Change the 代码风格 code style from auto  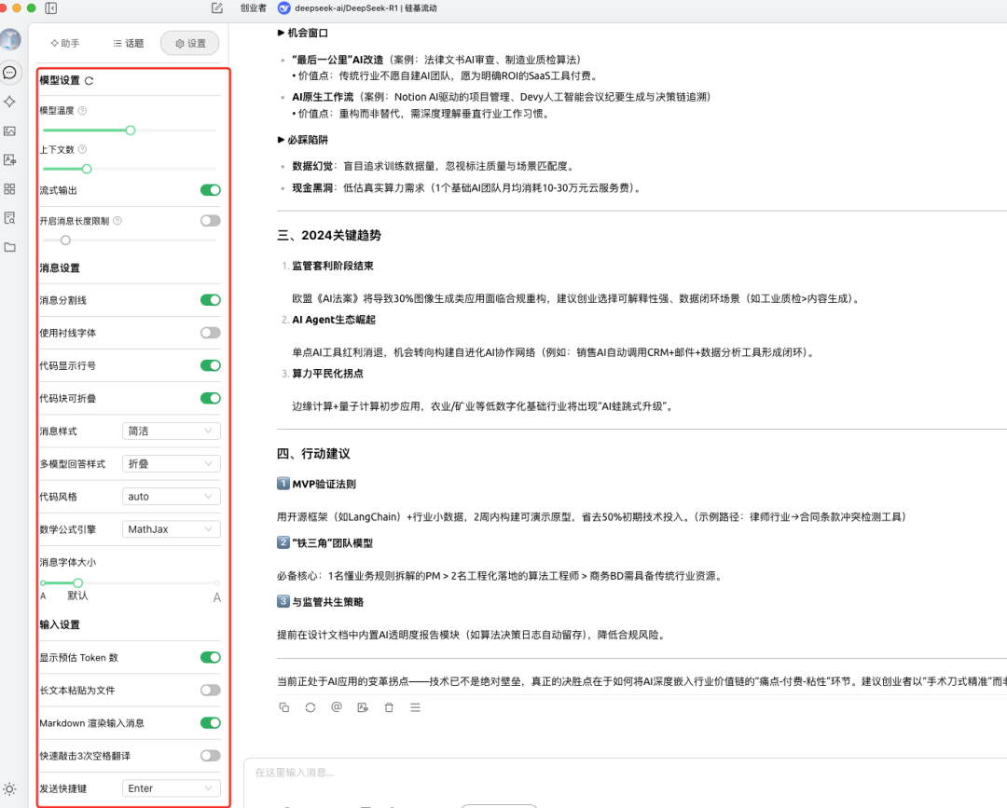[171, 496]
